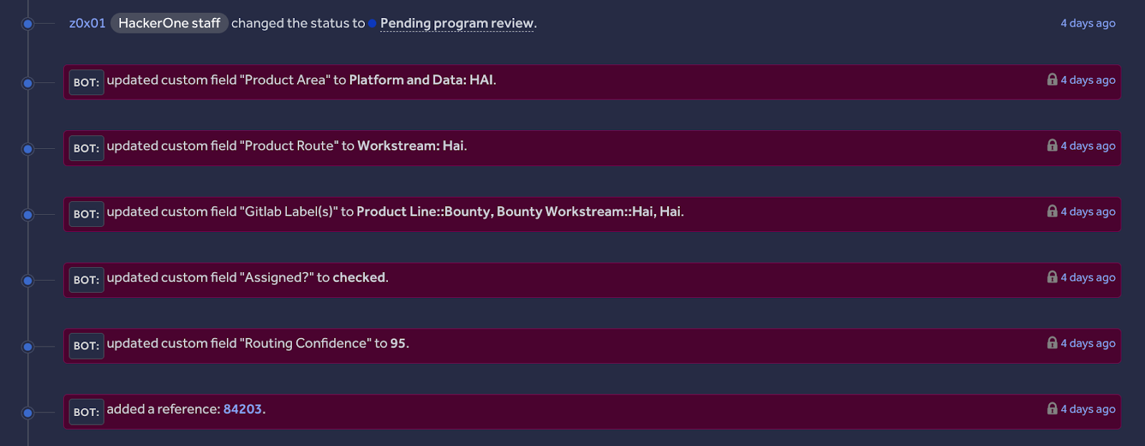Click the HackerOne staff badge
The image size is (1145, 446).
click(169, 23)
